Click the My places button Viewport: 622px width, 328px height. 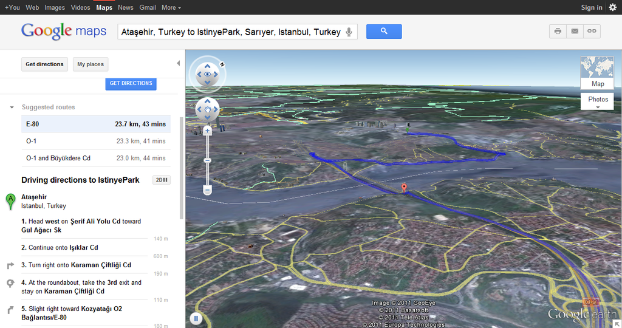coord(91,64)
